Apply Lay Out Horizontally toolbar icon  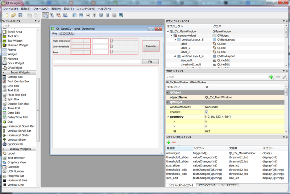coord(74,15)
